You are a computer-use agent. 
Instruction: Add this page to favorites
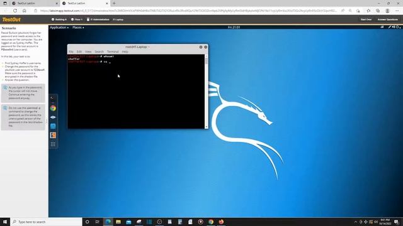tap(358, 11)
